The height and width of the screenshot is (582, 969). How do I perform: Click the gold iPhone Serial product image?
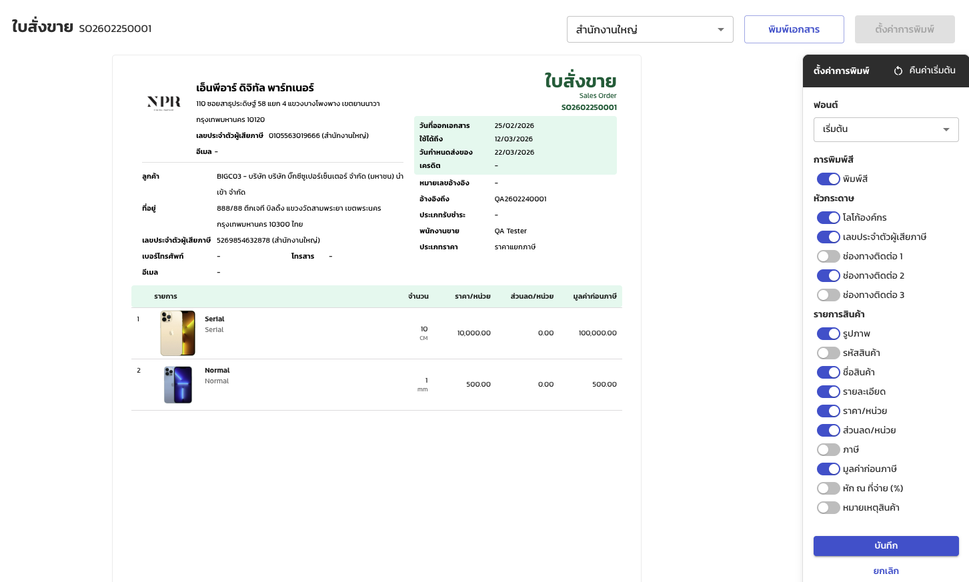(x=177, y=333)
